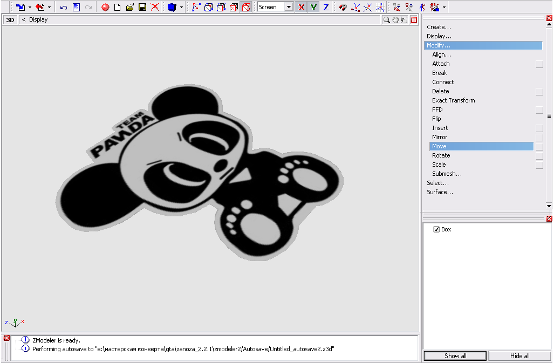Viewport: 554px width, 363px height.
Task: Toggle the options box beside Delete
Action: tap(539, 92)
